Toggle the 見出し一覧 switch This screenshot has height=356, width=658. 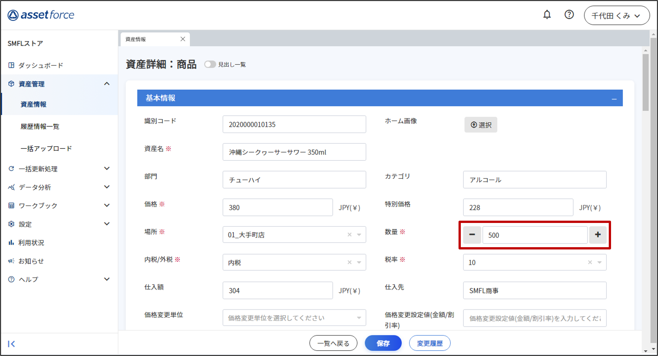[210, 64]
